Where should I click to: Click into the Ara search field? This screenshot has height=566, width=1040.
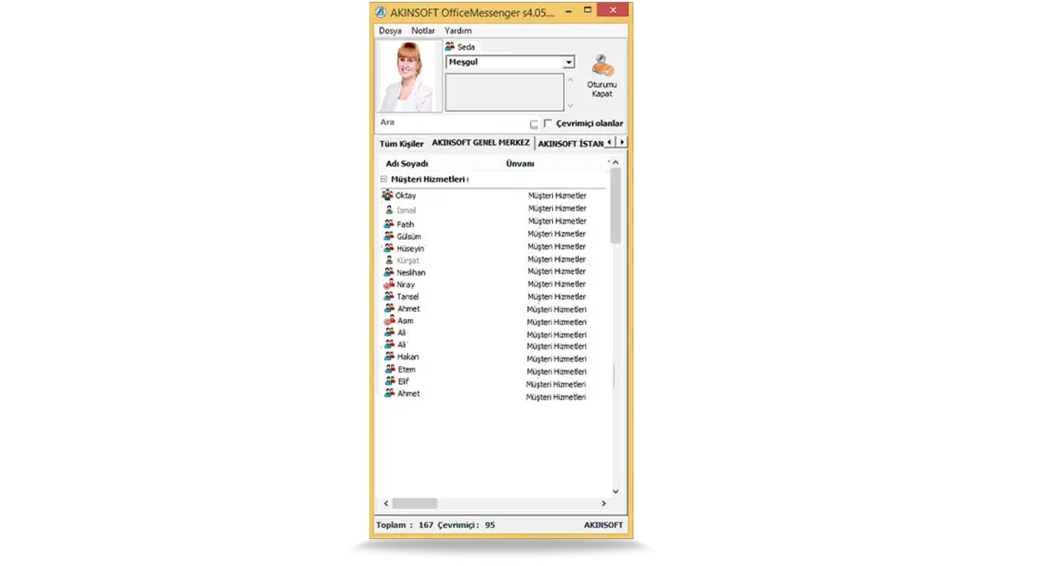coord(451,123)
